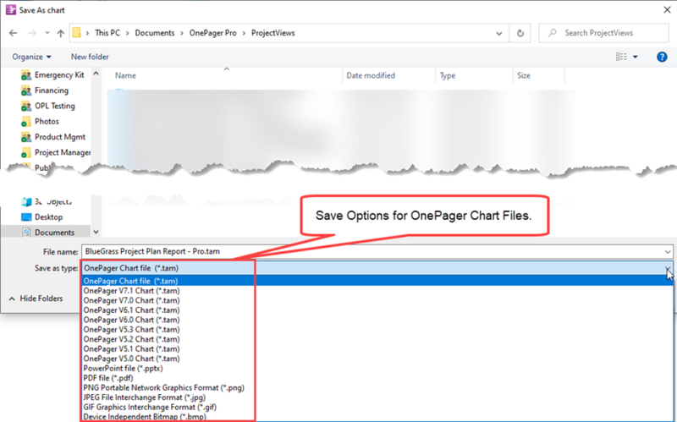Change your view icon

(621, 57)
